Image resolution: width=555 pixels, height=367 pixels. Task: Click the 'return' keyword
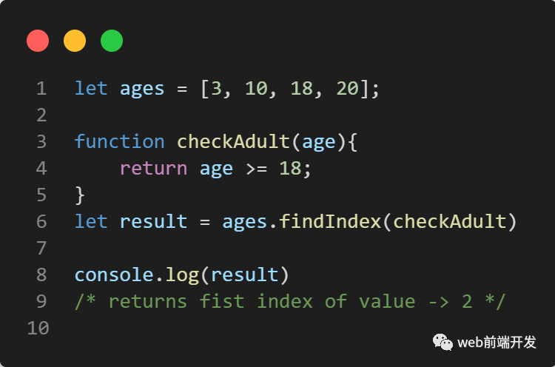tap(153, 168)
